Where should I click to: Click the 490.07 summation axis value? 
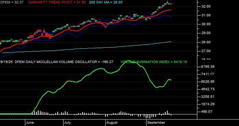pyautogui.click(x=207, y=112)
